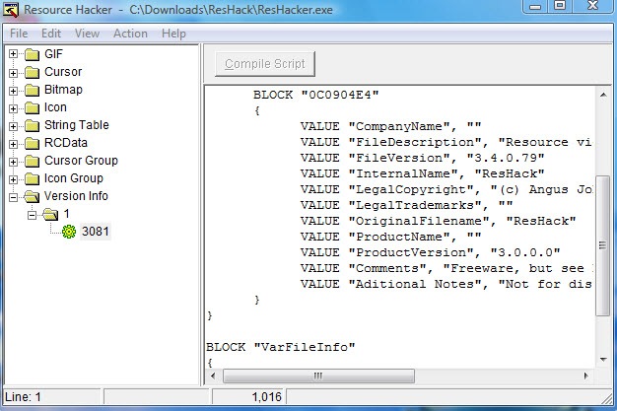
Task: Select the Cursor Group folder icon
Action: tap(32, 161)
